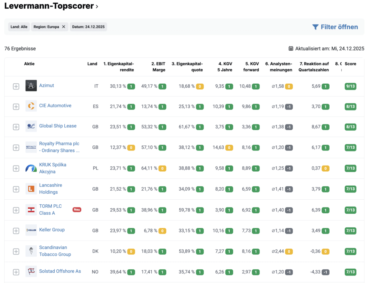Sort by the Eigenkapitalrendite column header
Screen dimensions: 368x283
coord(119,67)
